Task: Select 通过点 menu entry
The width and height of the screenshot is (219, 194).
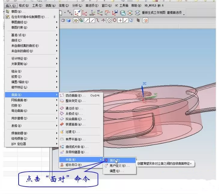Action: [x=81, y=108]
